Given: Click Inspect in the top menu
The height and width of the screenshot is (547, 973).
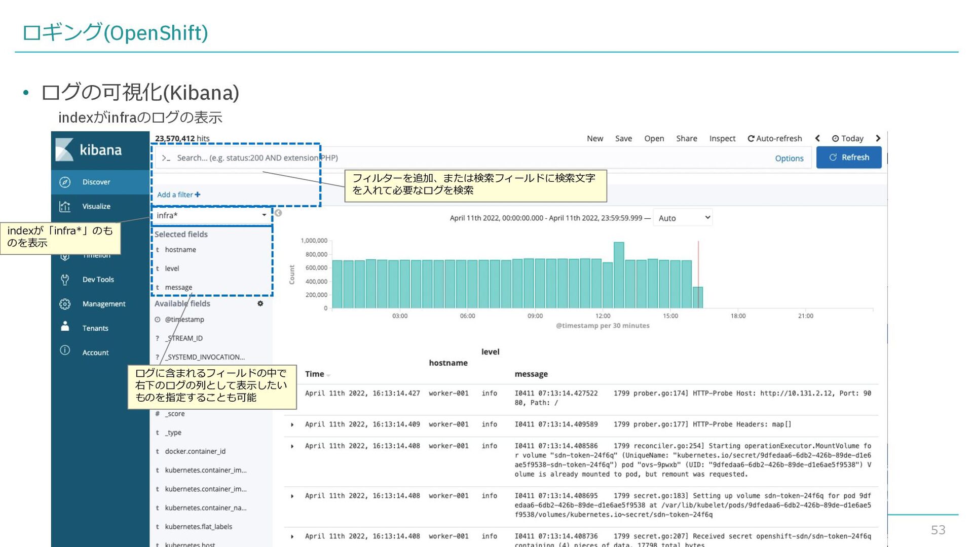Looking at the screenshot, I should click(722, 138).
